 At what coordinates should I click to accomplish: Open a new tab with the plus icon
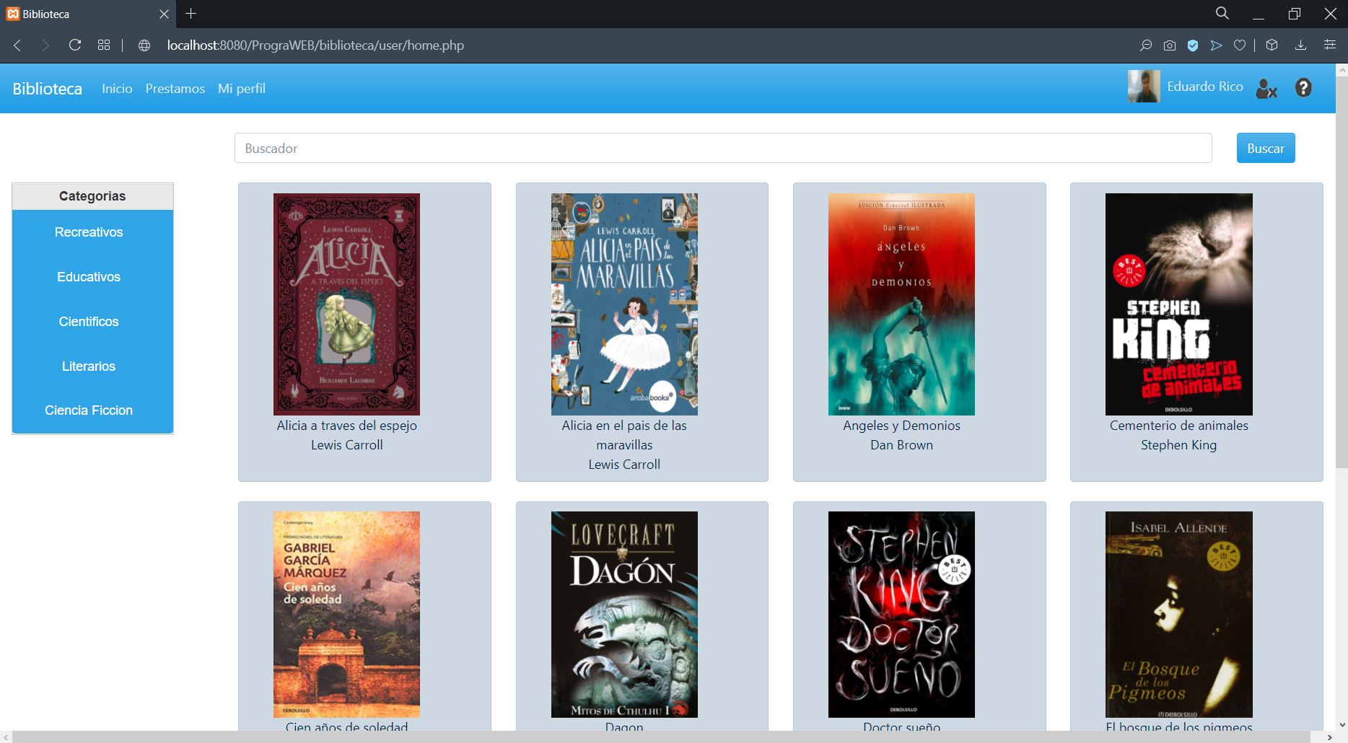click(191, 14)
